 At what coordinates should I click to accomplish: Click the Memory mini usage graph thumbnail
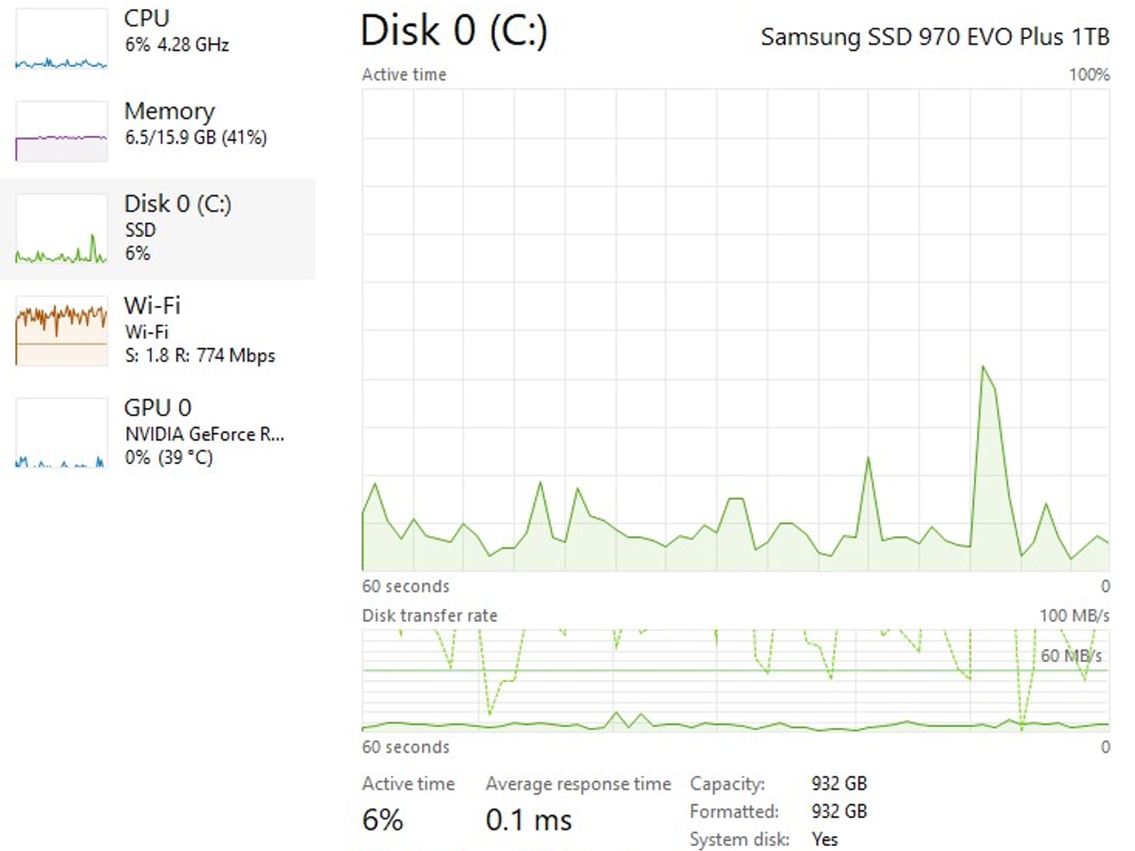62,131
